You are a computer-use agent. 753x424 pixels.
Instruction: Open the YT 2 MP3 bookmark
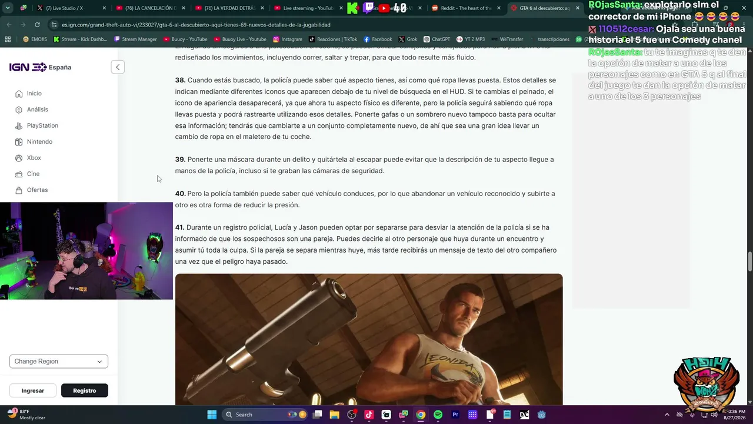(x=471, y=39)
